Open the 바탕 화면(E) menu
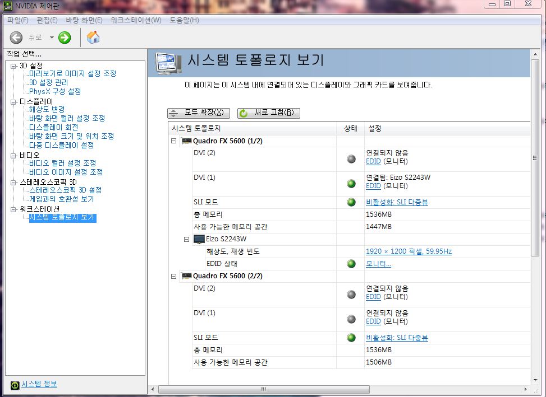The image size is (546, 397). pos(84,20)
